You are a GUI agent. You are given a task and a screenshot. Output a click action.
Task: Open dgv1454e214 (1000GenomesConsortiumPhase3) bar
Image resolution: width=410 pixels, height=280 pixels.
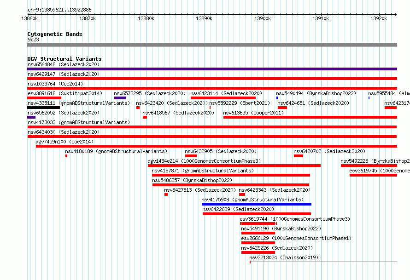[234, 166]
